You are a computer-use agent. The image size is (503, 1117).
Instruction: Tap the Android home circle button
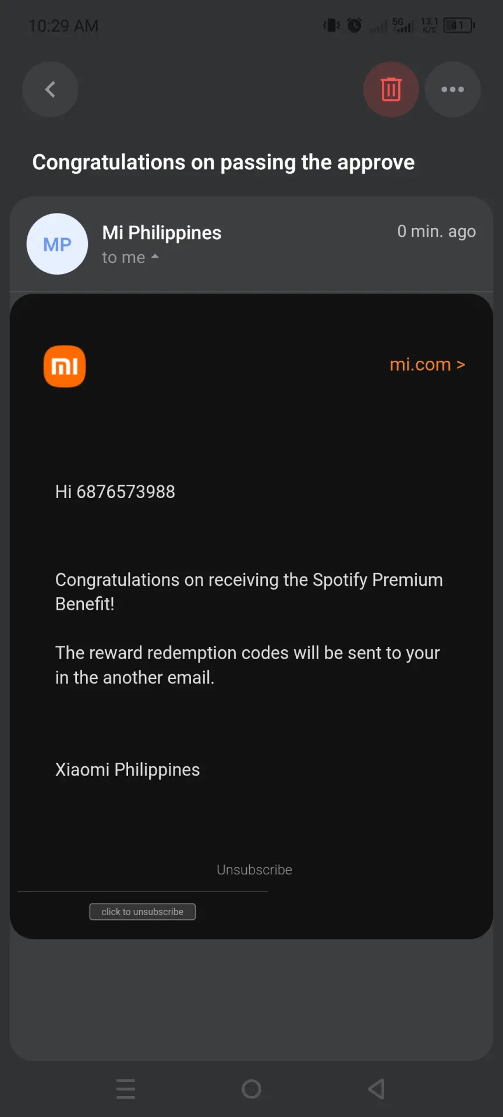251,1089
